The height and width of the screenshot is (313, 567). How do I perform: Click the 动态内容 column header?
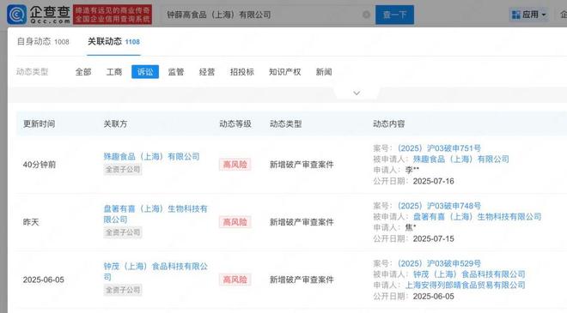point(389,123)
